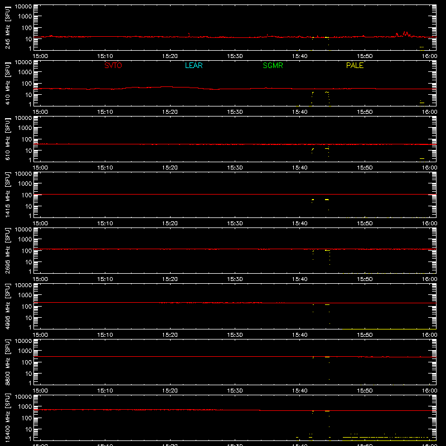
Task: Click the 15:10 time label under 4995 MHz plot
Action: (x=105, y=335)
